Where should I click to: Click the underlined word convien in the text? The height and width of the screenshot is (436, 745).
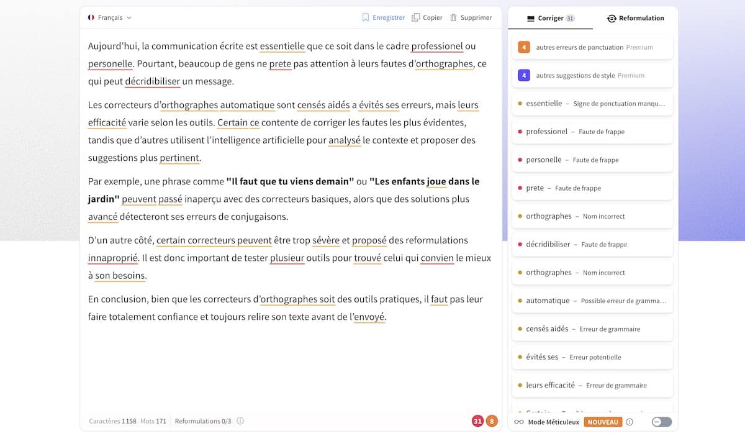[437, 258]
